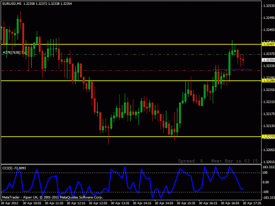Click the 30 Apr 10:55 time label
The width and height of the screenshot is (275, 206).
point(32,203)
